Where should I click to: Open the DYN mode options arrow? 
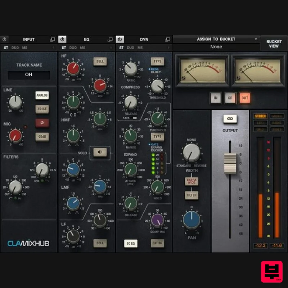tap(168, 48)
